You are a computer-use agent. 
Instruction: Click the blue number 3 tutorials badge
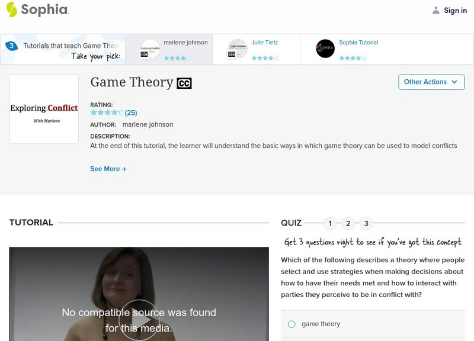[x=11, y=46]
